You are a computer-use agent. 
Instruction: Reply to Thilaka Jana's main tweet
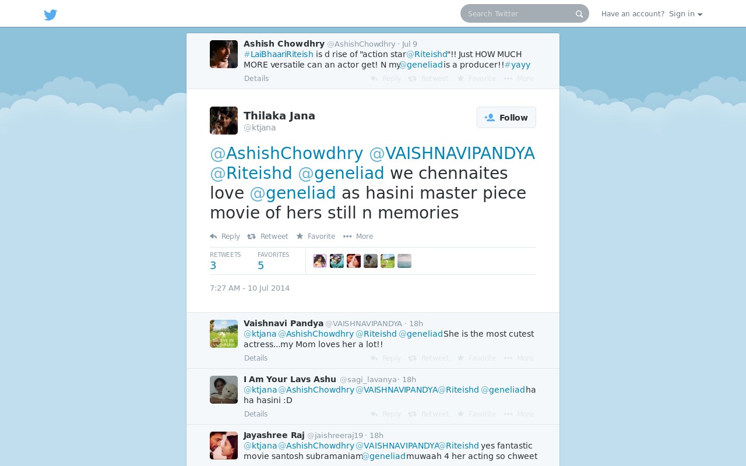coord(225,236)
